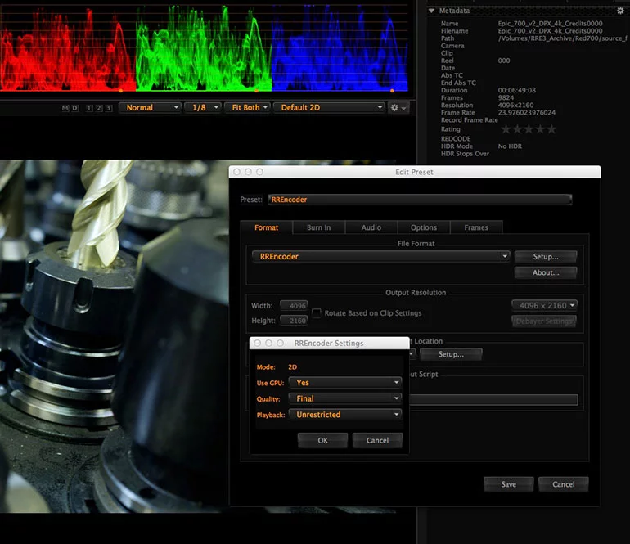This screenshot has width=630, height=544.
Task: Click the Mode value 2D
Action: click(x=293, y=366)
